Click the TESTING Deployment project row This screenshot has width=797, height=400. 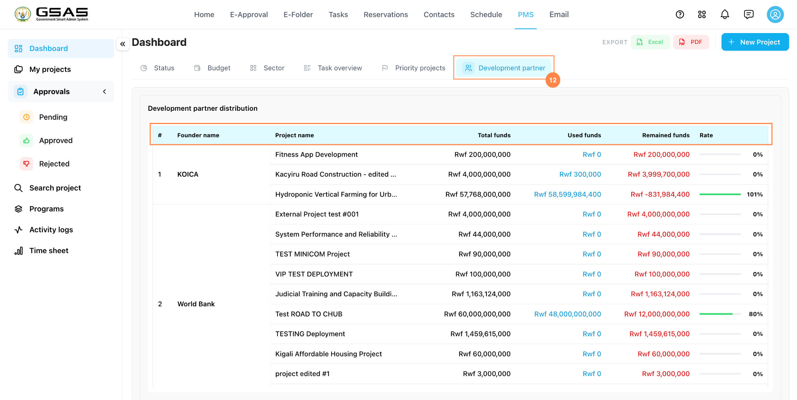pos(519,334)
